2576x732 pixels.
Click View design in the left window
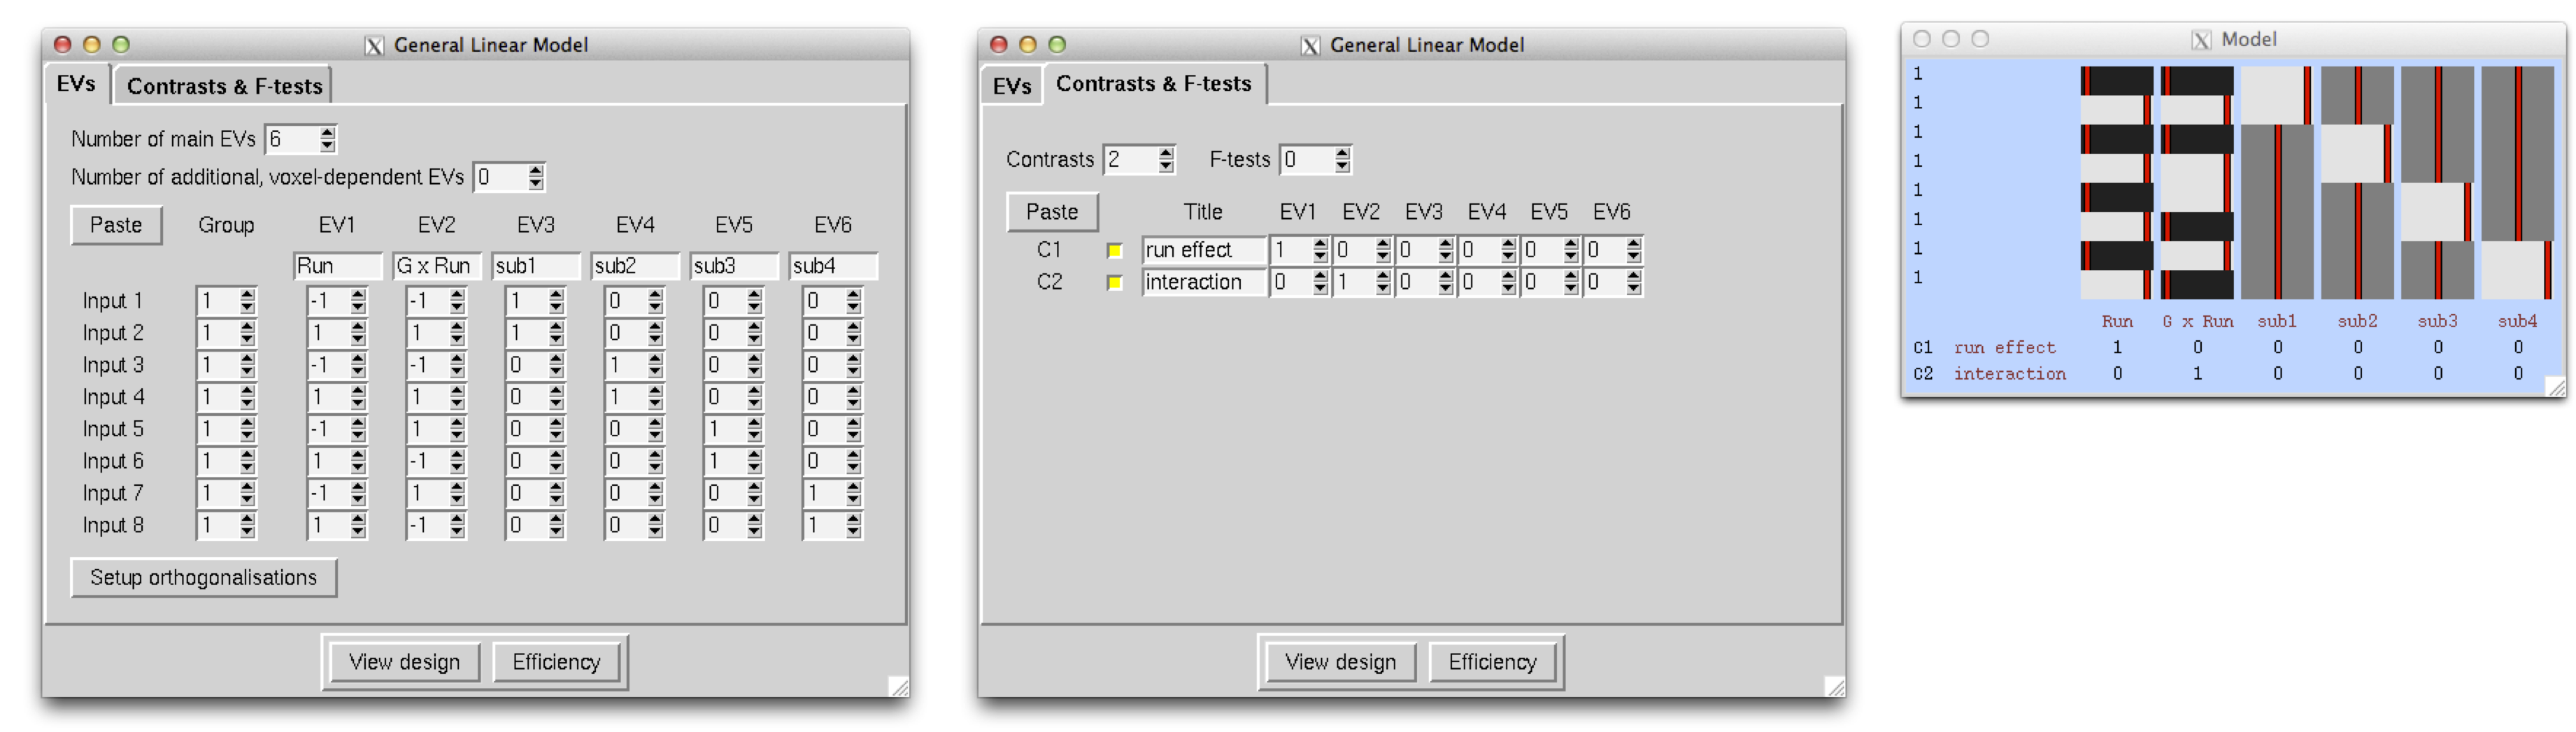click(404, 662)
